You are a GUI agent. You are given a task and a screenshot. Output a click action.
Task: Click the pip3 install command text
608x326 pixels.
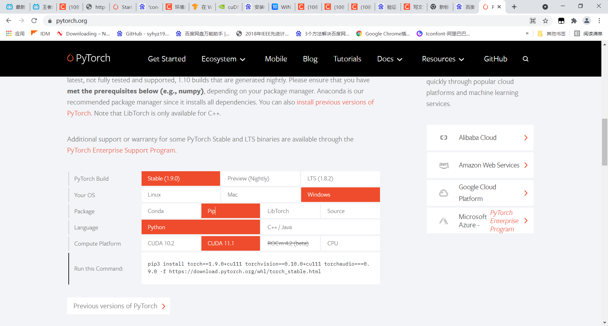[x=258, y=268]
